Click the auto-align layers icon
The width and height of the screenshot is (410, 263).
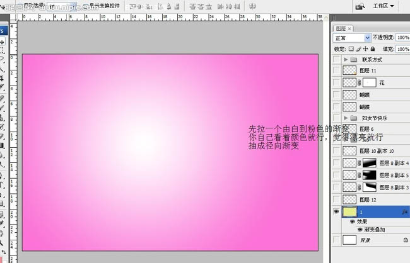(x=252, y=6)
